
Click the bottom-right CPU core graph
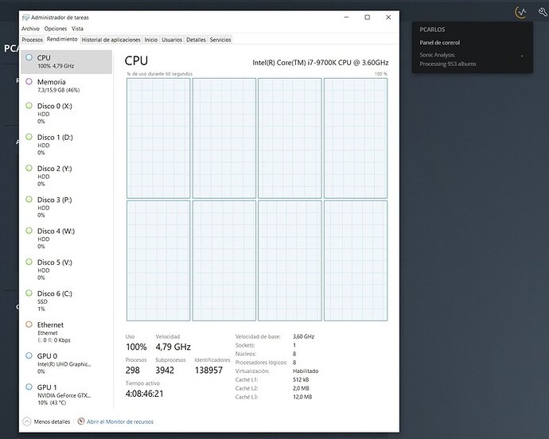pos(356,261)
